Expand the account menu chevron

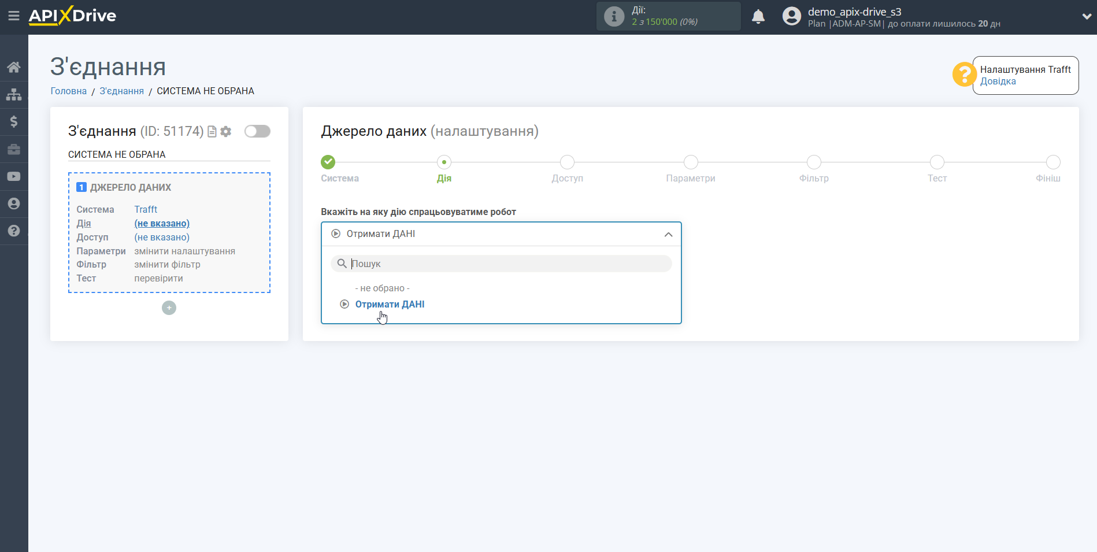coord(1087,16)
